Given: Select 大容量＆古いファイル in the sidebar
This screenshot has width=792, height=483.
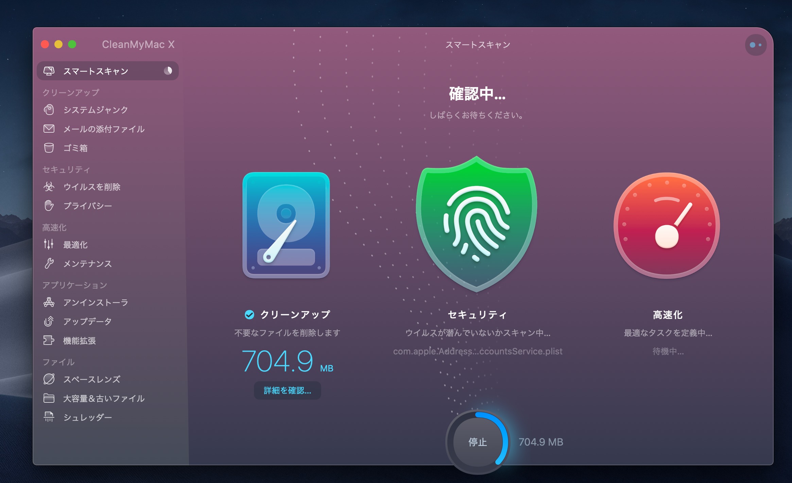Looking at the screenshot, I should click(107, 398).
